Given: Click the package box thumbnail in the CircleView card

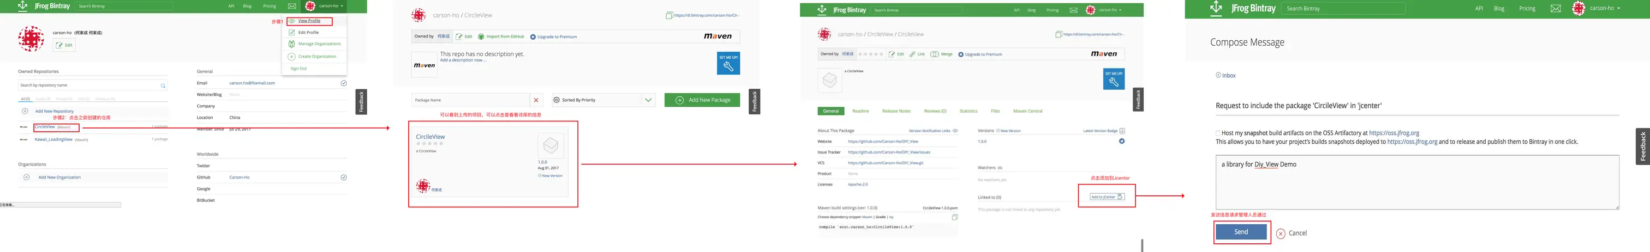Looking at the screenshot, I should point(550,146).
